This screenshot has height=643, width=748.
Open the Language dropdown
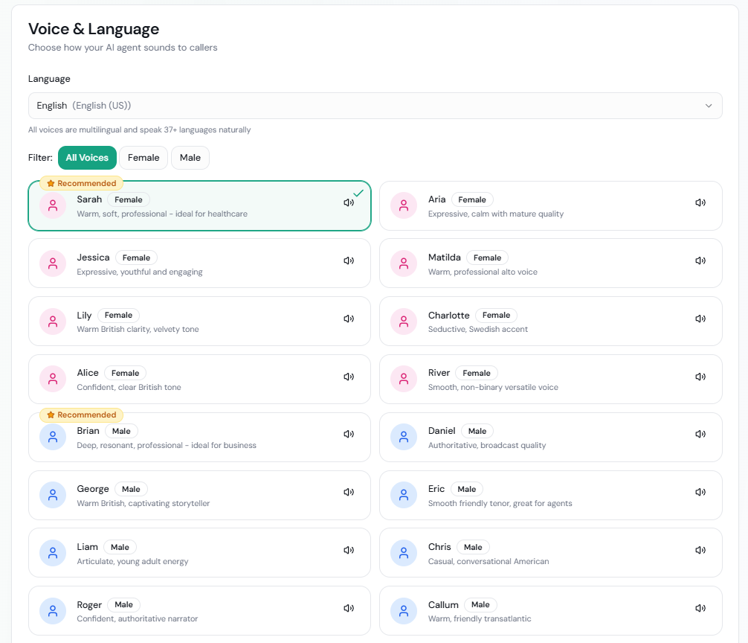[375, 105]
